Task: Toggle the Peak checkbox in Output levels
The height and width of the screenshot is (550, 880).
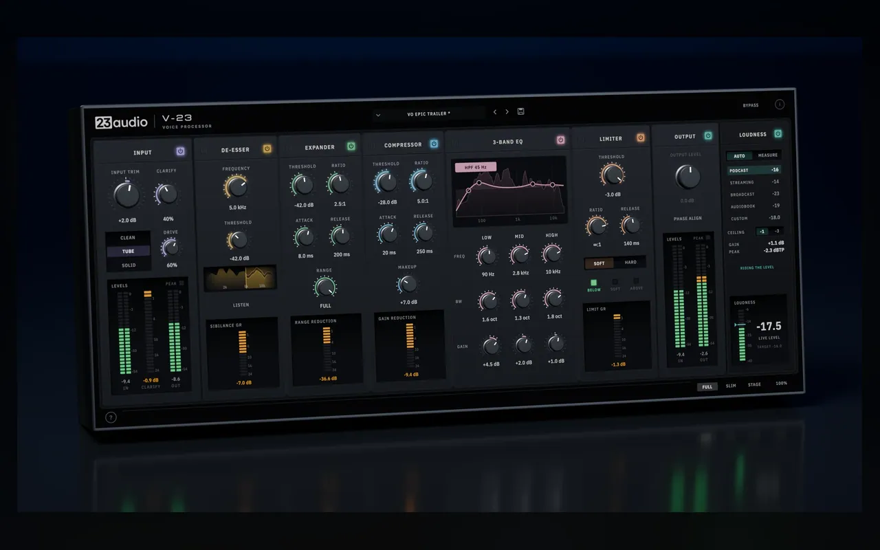Action: click(707, 238)
